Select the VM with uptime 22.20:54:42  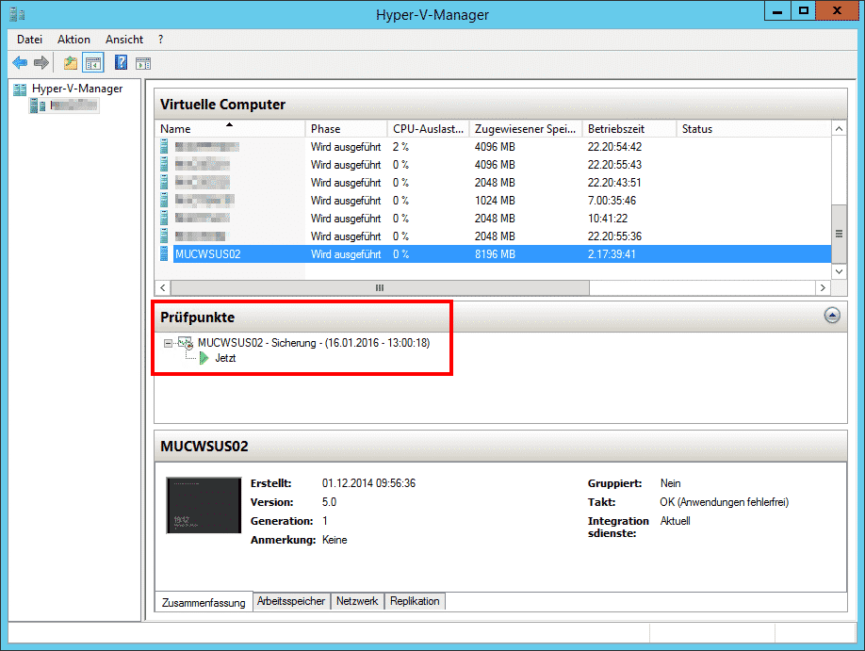[495, 147]
